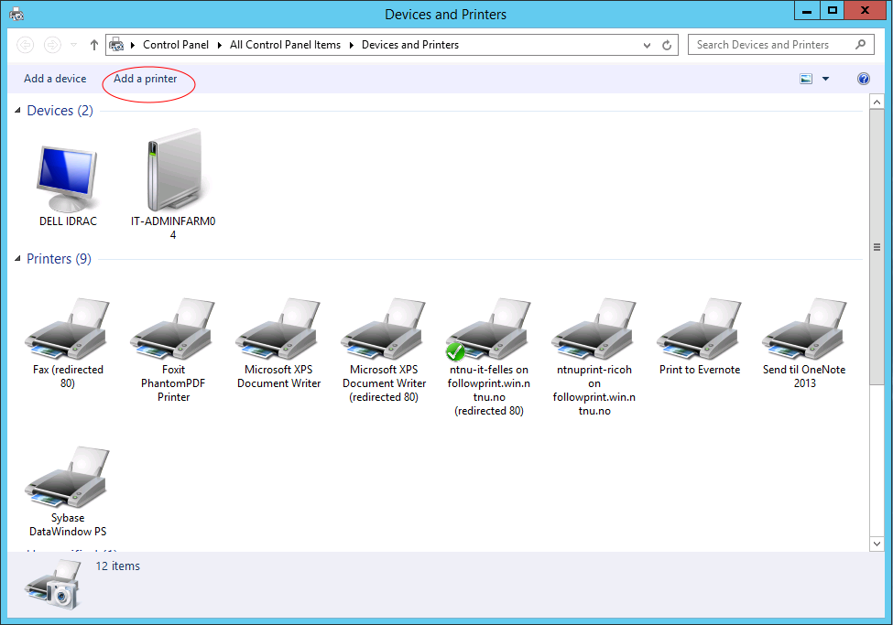
Task: Select the Fax (redirected 80) printer icon
Action: pyautogui.click(x=67, y=329)
